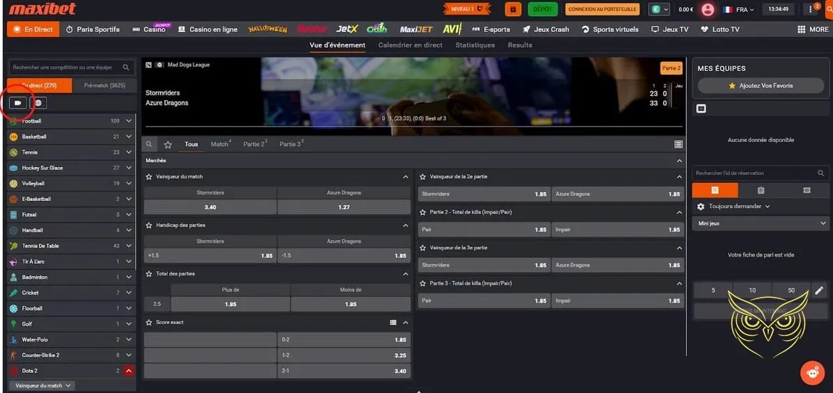Click search icon in competition search box
The height and width of the screenshot is (393, 833).
(126, 67)
